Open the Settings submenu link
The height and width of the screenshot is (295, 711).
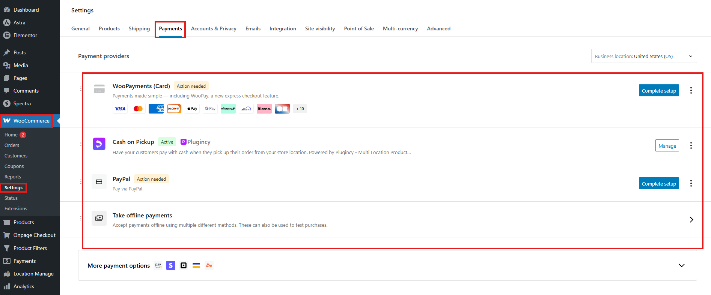[14, 187]
